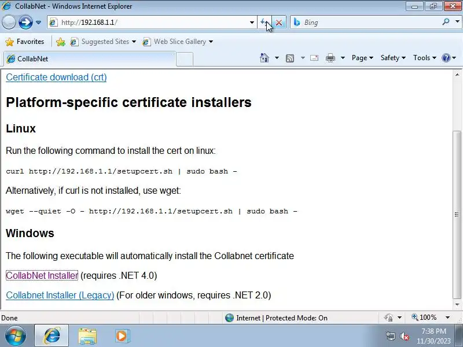Click the wget --quiet command text
The width and height of the screenshot is (463, 347).
pos(152,211)
